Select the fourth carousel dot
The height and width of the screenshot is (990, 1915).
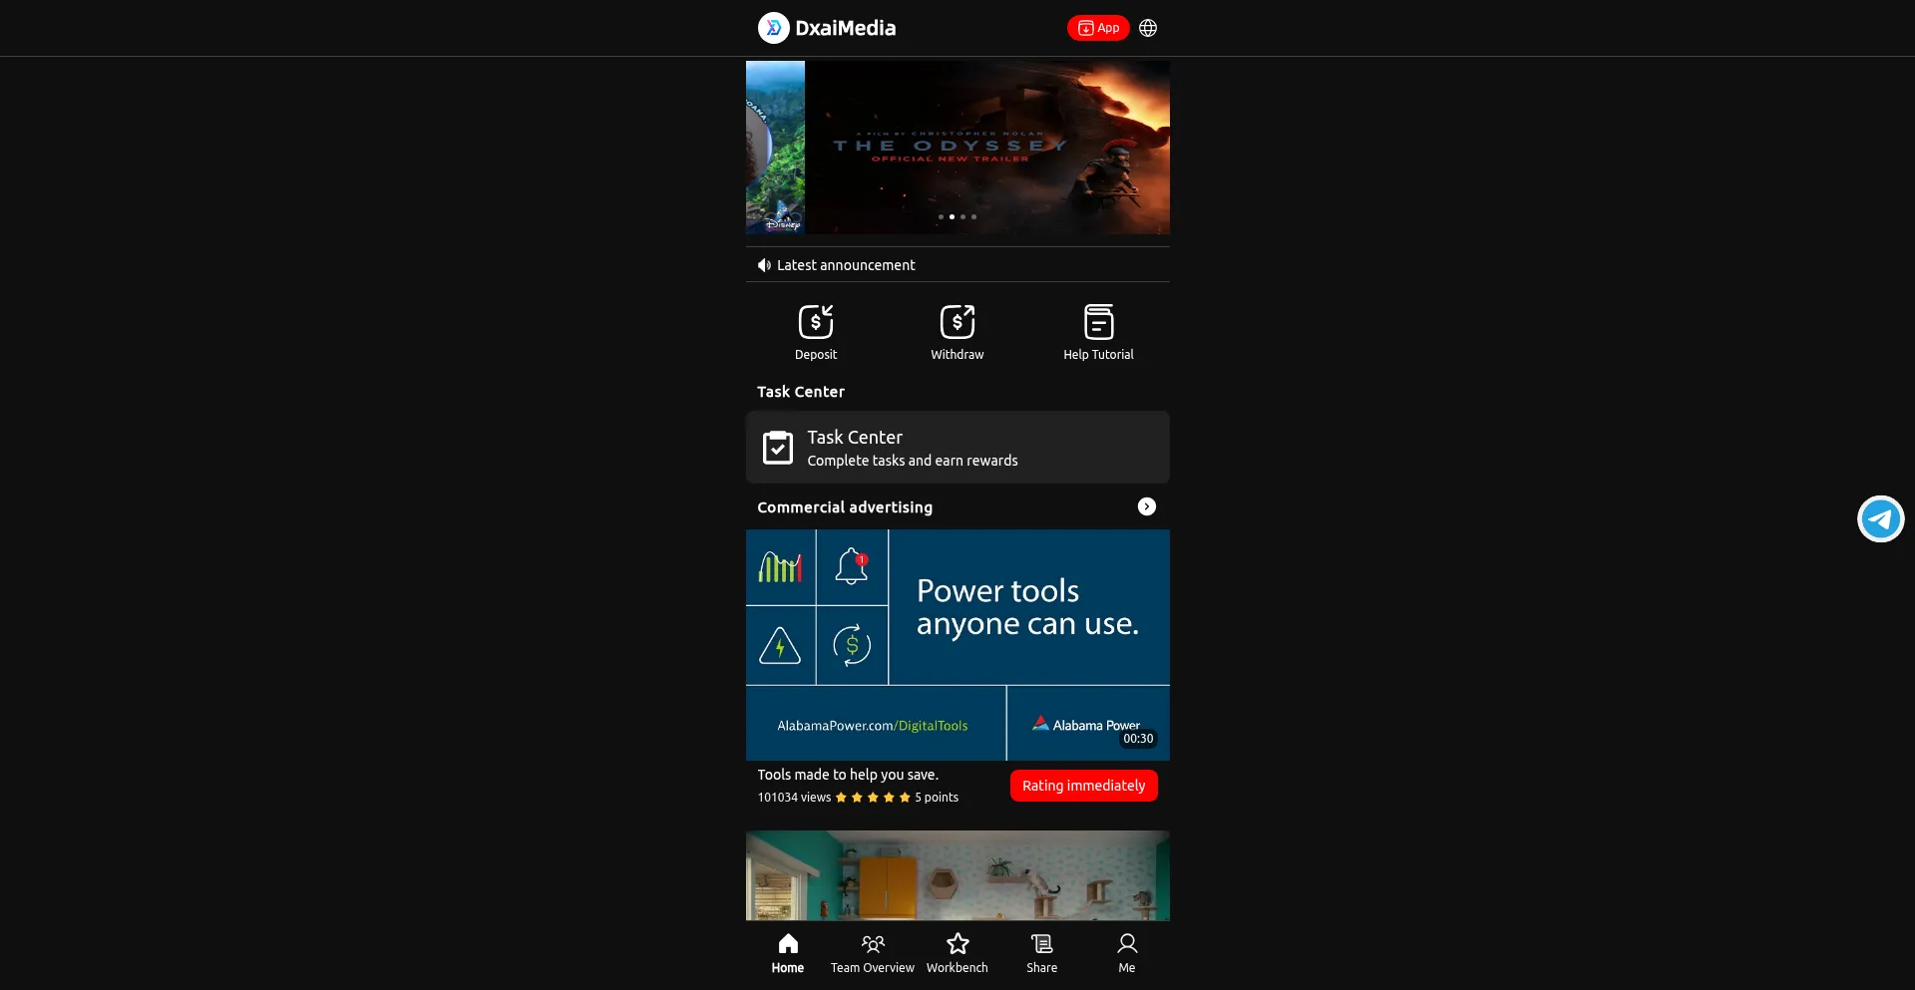click(x=974, y=216)
